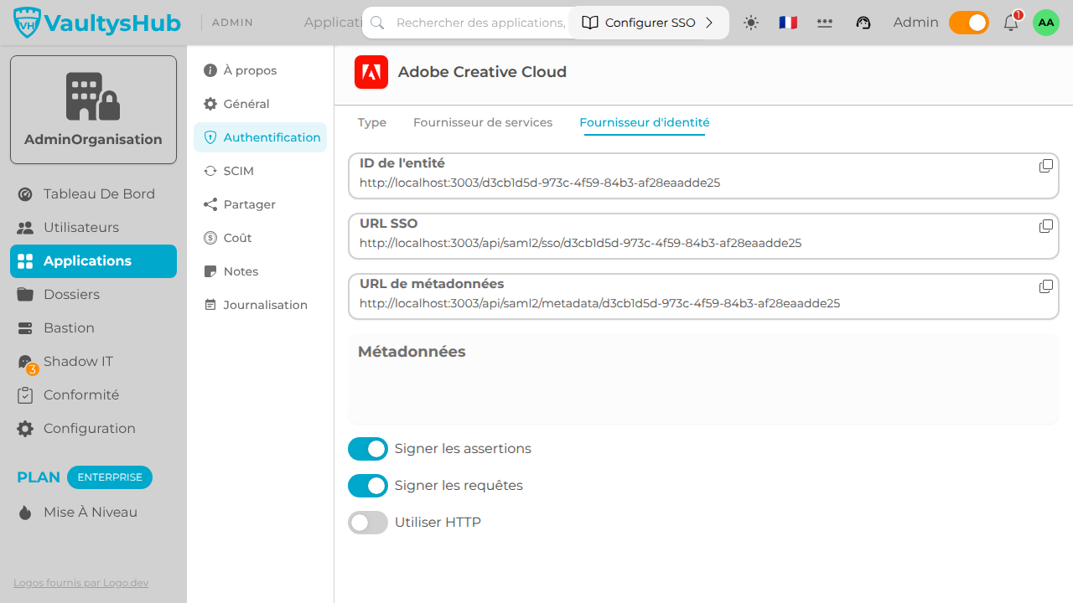Click the Métadonnées text area
The width and height of the screenshot is (1073, 603).
703,379
